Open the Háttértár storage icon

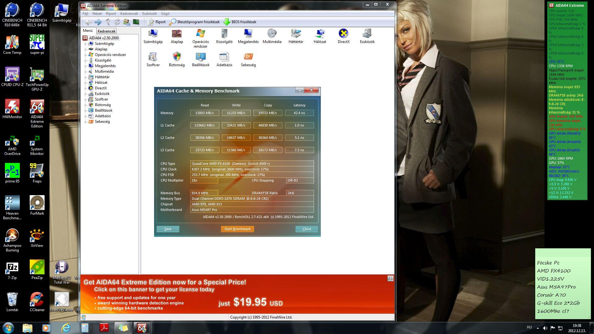296,36
